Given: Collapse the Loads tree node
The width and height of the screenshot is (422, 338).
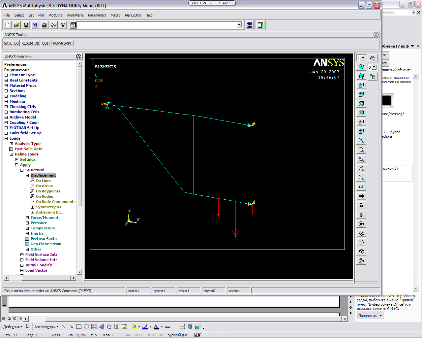Looking at the screenshot, I should pyautogui.click(x=6, y=138).
